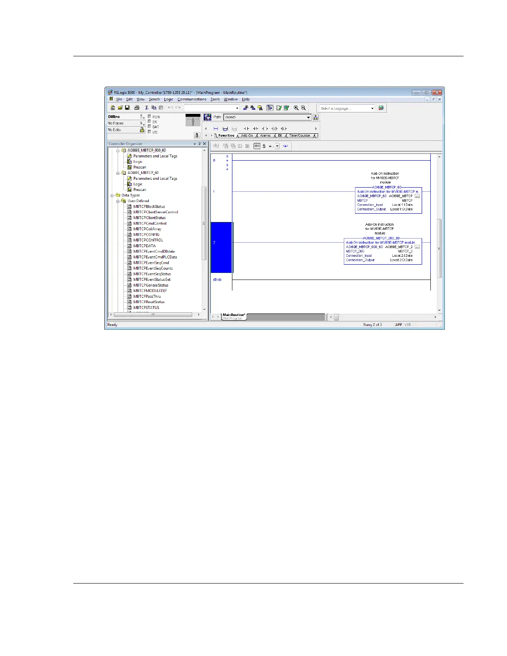The image size is (507, 656).
Task: Click Local:1:I.Data connection input value
Action: pos(402,205)
